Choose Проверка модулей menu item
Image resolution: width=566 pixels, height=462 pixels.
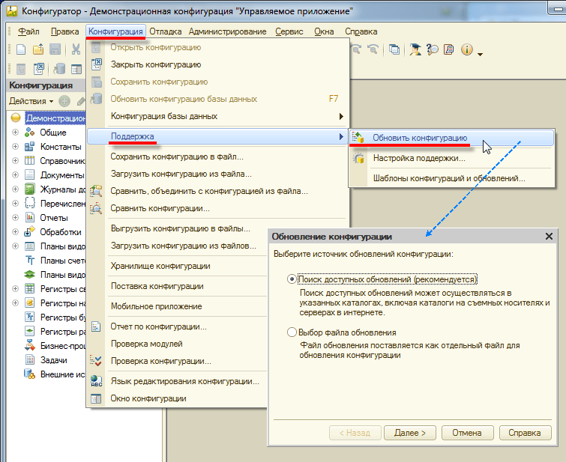click(177, 344)
